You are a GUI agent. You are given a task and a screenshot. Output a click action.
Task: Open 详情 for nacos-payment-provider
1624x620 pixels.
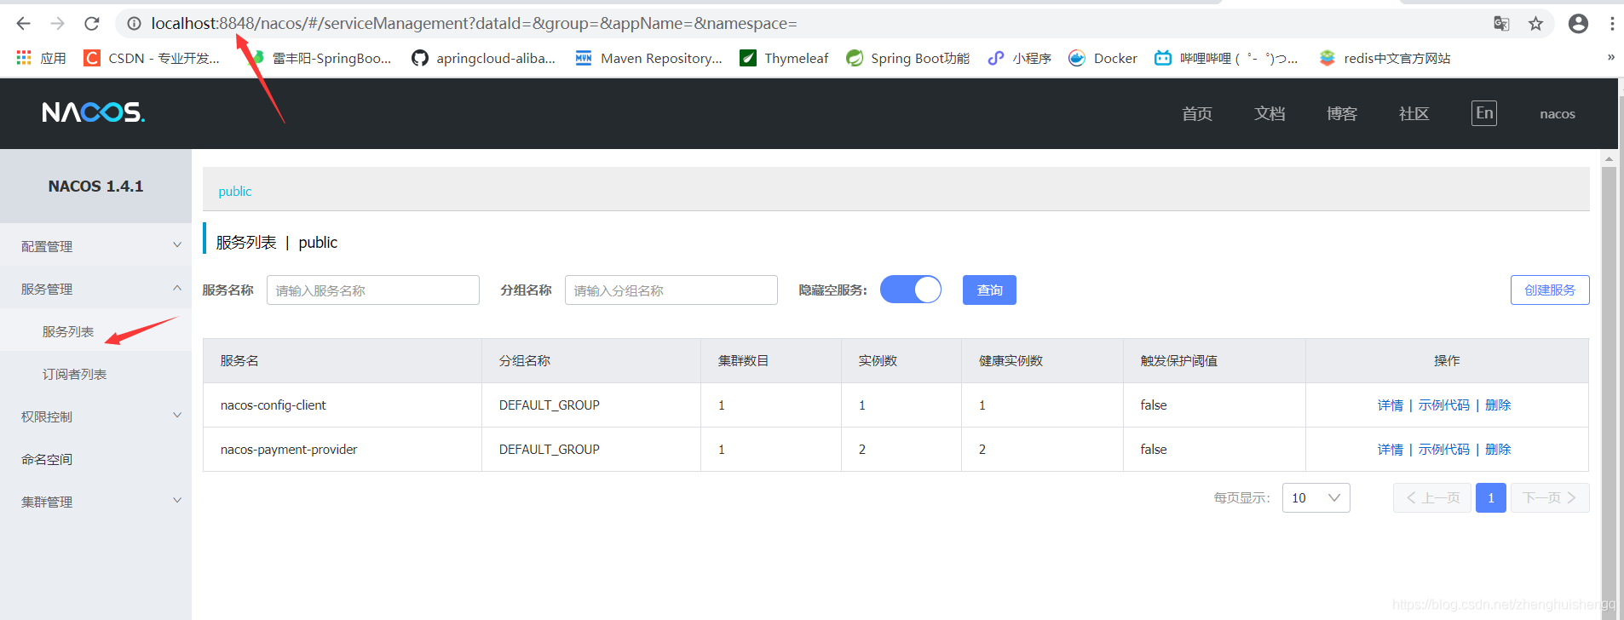pos(1391,449)
